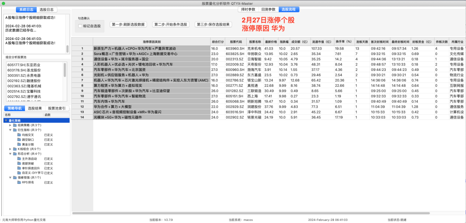466x223 pixels.
Task: Click the 名称 tree column header
Action: (23, 115)
